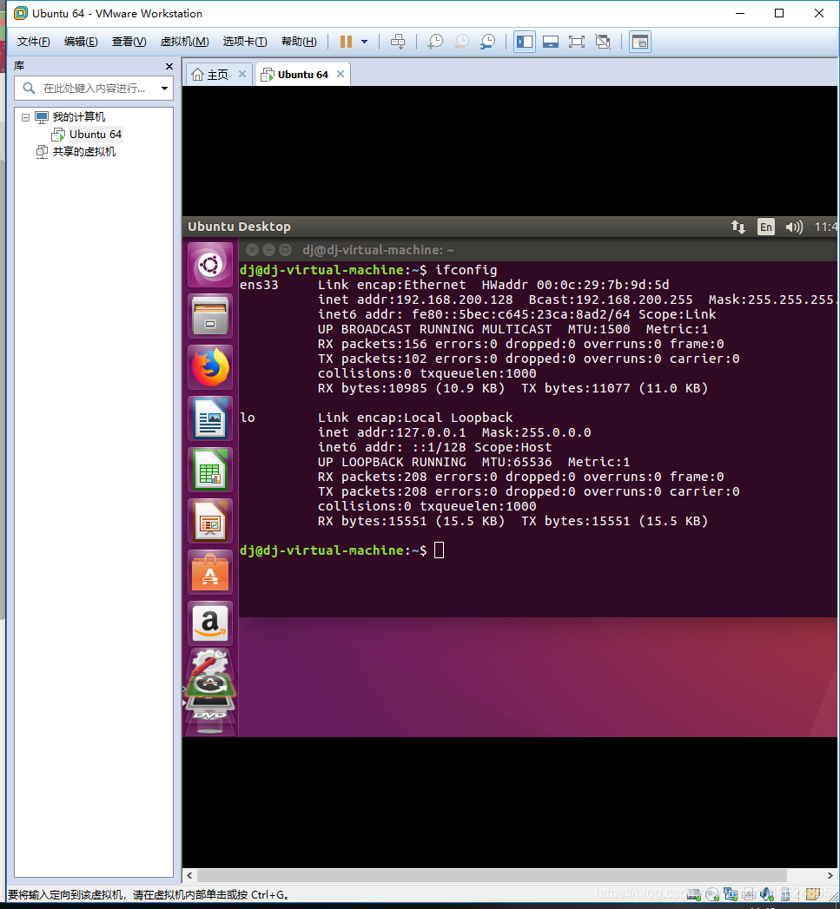Open Ubuntu Software from the launcher
840x909 pixels.
point(210,572)
